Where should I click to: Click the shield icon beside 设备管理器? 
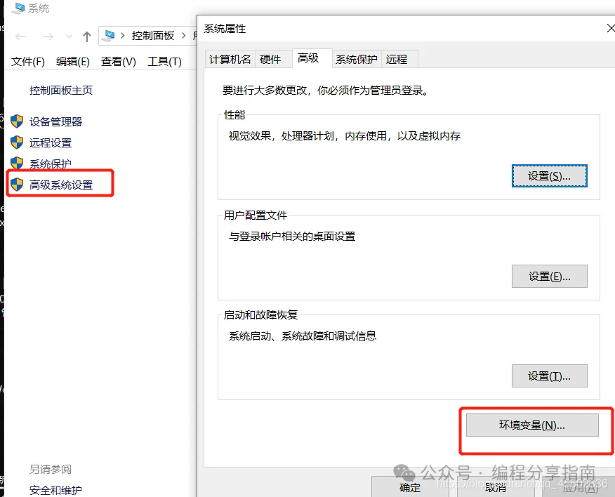click(x=17, y=121)
